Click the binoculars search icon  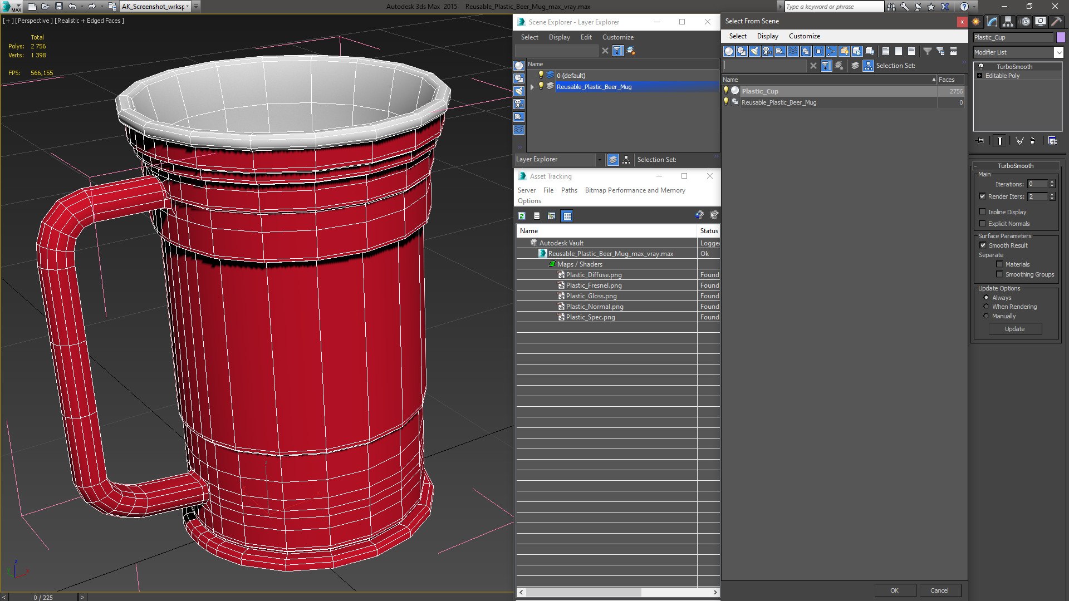(x=891, y=7)
